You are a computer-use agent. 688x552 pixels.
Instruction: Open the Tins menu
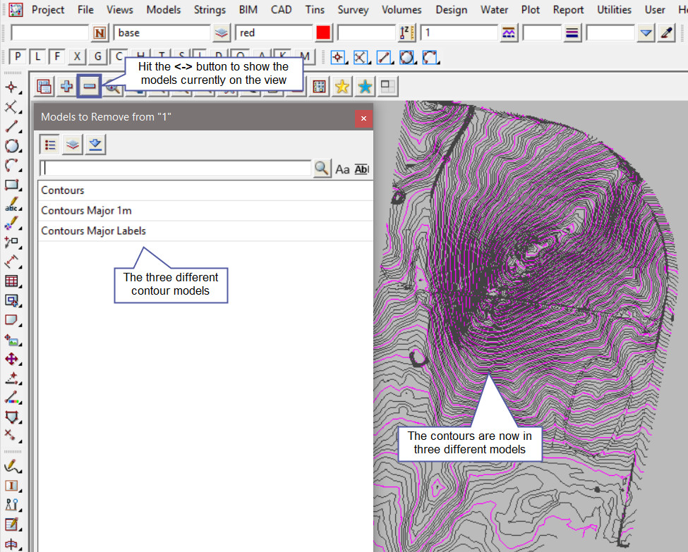[315, 10]
